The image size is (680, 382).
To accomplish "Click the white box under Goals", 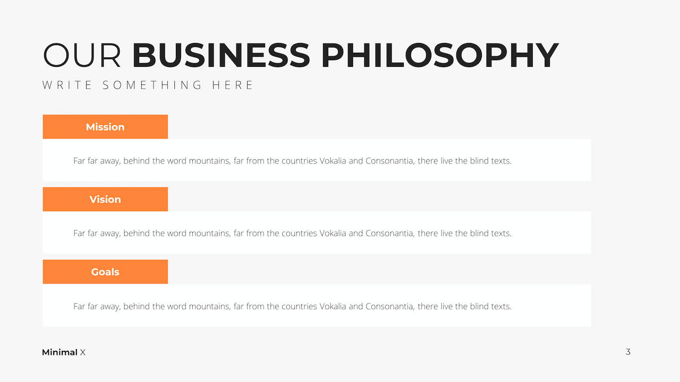I will tap(317, 305).
